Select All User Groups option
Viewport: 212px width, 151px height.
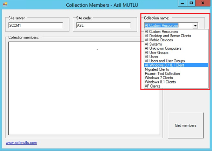click(176, 53)
